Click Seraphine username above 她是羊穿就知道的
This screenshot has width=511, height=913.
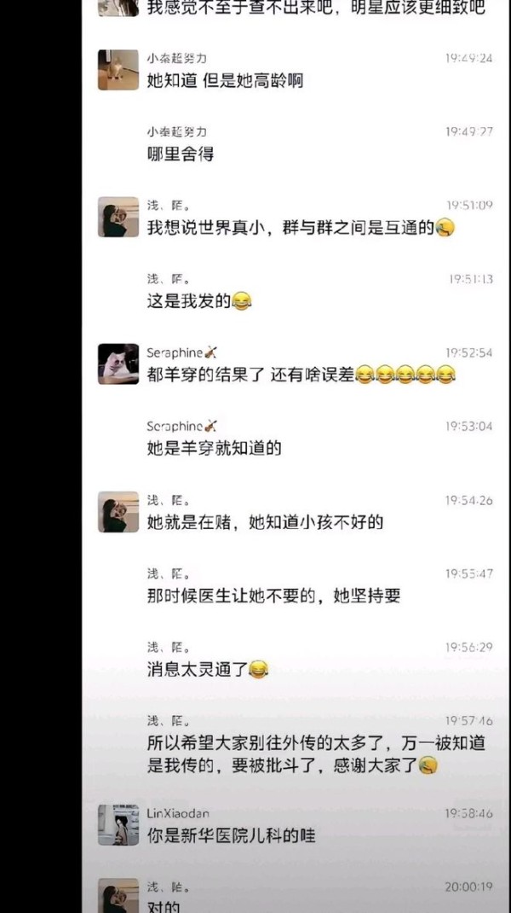(x=175, y=427)
